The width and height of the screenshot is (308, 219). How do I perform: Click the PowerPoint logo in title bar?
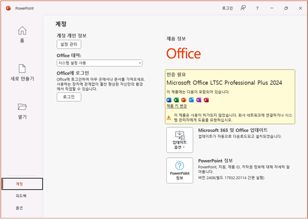point(9,8)
